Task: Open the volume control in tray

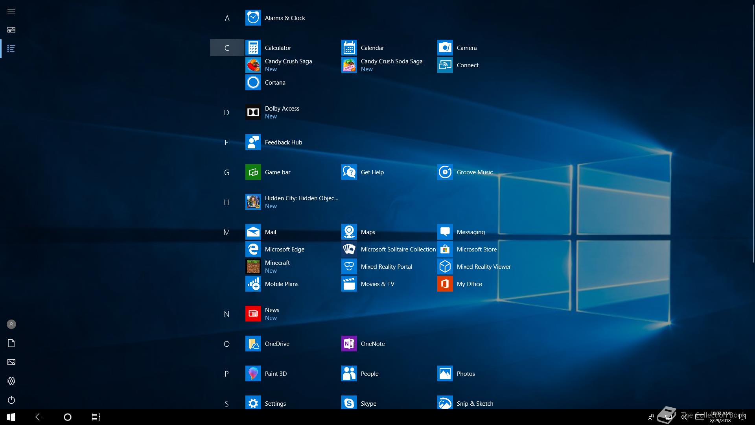Action: pos(684,417)
